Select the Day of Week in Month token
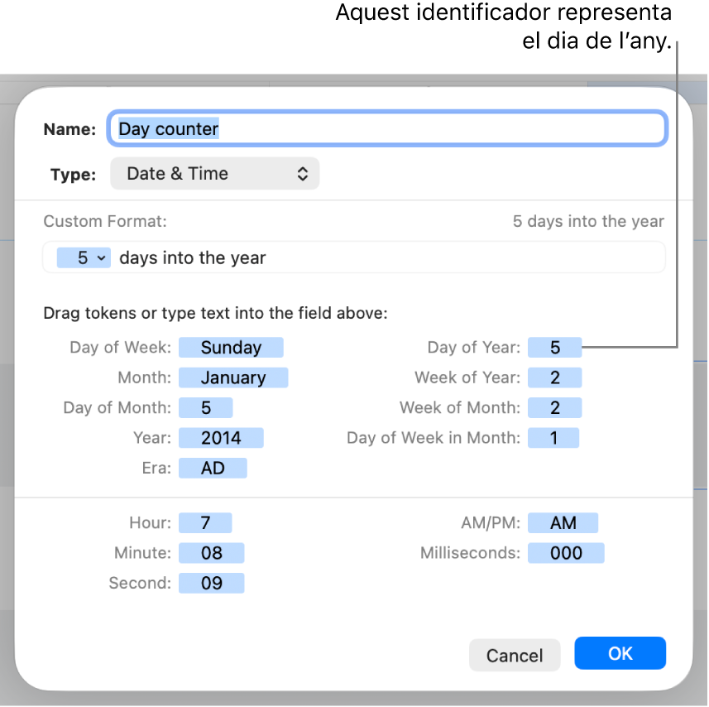709x707 pixels. pos(553,437)
